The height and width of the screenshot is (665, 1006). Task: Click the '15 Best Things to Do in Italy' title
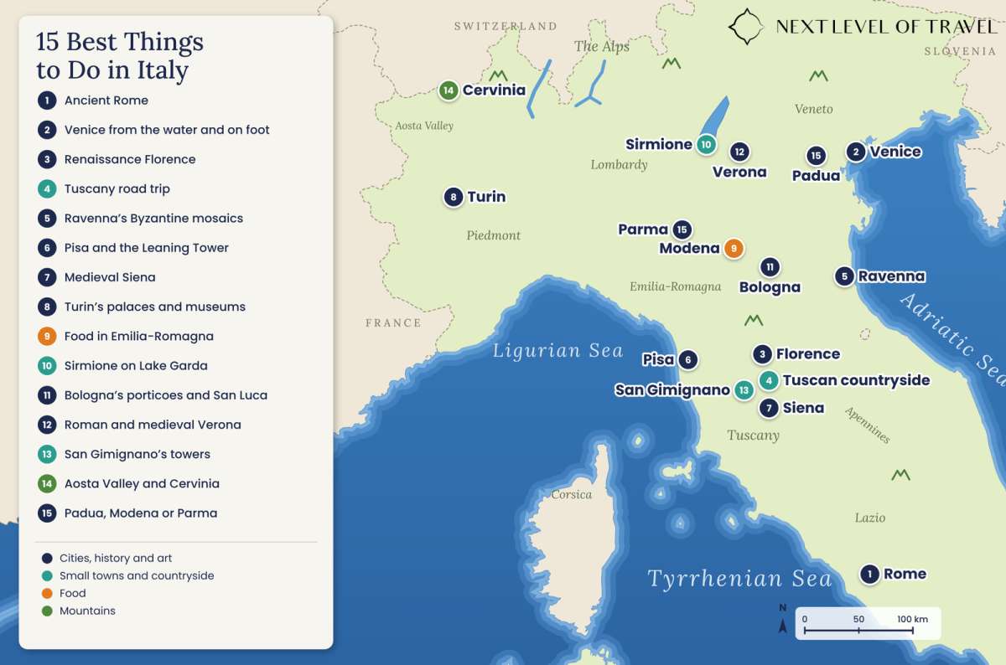click(120, 54)
